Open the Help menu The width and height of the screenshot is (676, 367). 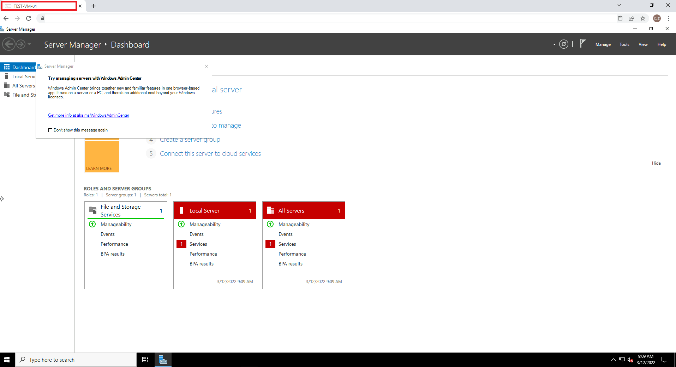coord(662,44)
